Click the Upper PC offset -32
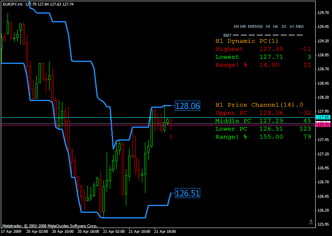This screenshot has height=236, width=332. [305, 113]
